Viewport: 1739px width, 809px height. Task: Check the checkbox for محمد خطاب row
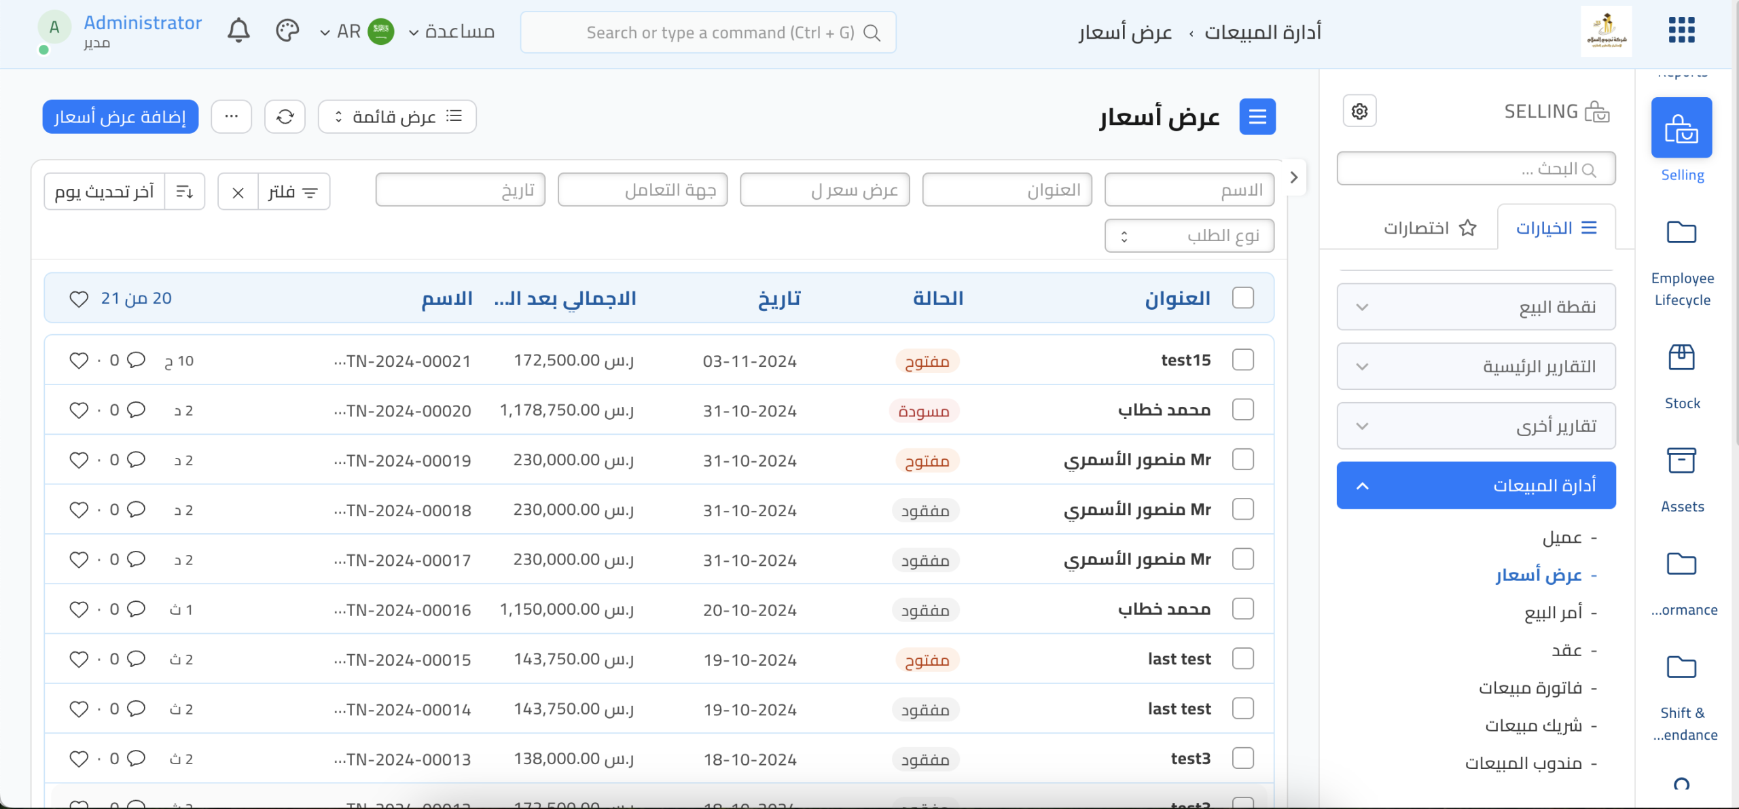(x=1244, y=409)
